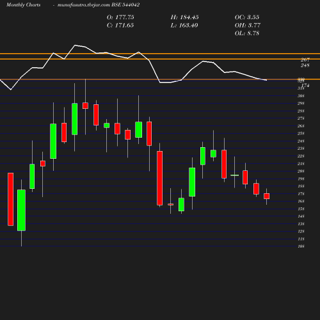The image size is (320, 320).
Task: Click the price axis label '128'
Action: tap(301, 232)
